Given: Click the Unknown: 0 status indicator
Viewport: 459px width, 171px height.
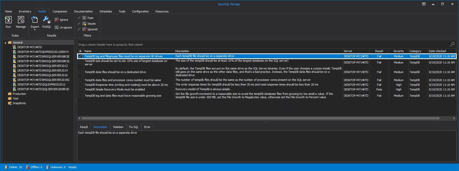Looking at the screenshot, I should point(56,167).
